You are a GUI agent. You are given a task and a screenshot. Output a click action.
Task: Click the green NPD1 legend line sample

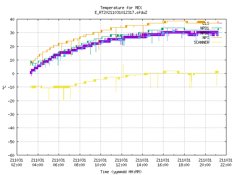click(217, 28)
